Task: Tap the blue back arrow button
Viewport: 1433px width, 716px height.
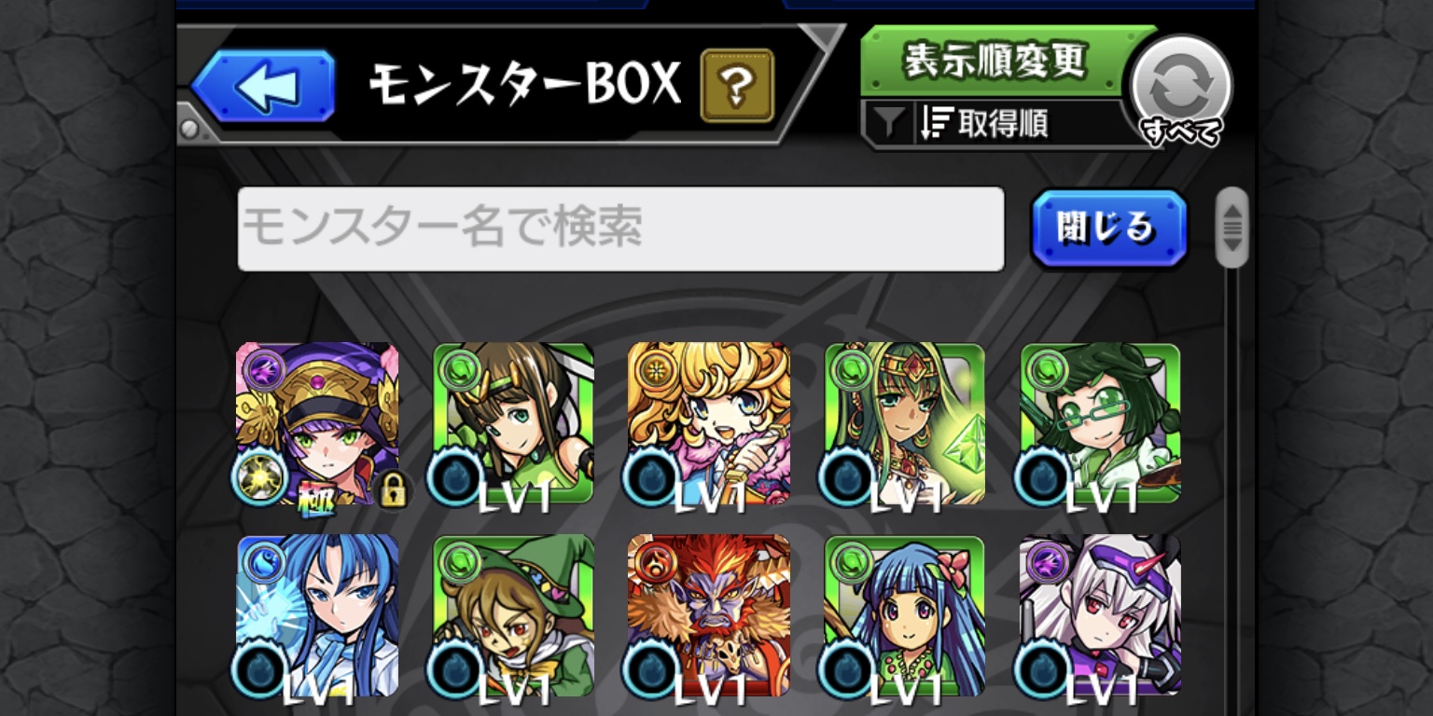Action: point(264,87)
